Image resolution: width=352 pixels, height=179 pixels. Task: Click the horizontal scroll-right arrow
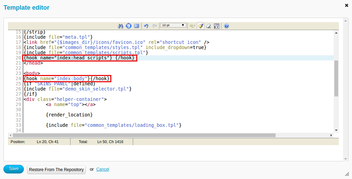pyautogui.click(x=331, y=135)
